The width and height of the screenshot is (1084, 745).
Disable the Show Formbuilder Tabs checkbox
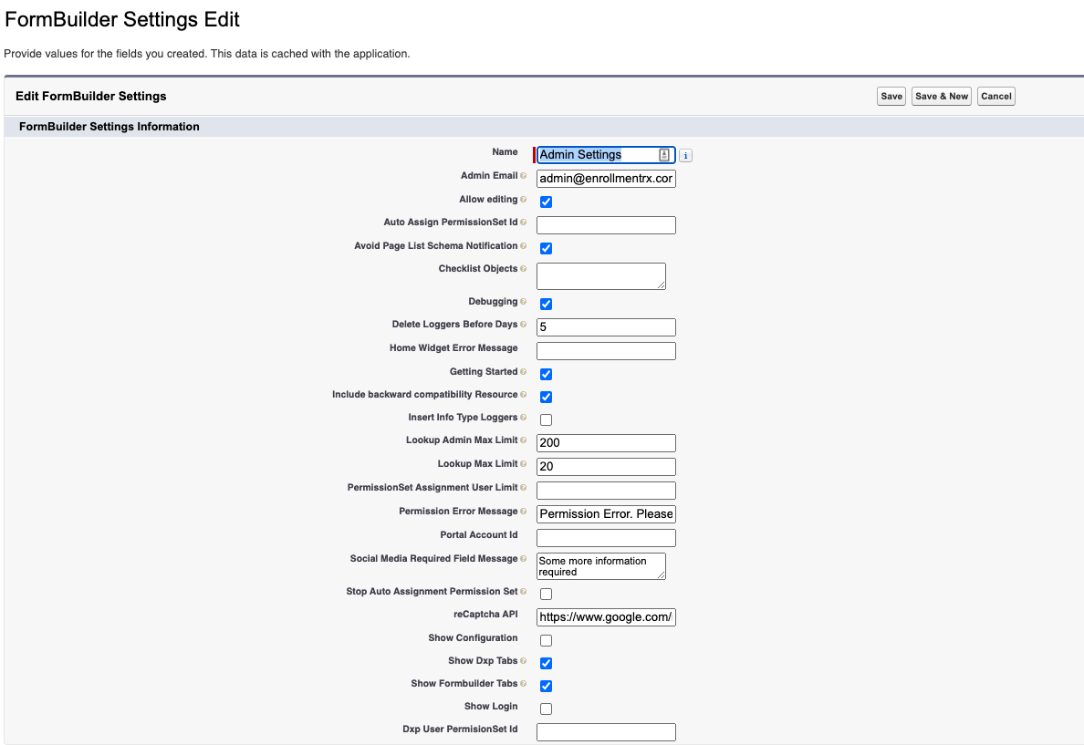point(546,686)
